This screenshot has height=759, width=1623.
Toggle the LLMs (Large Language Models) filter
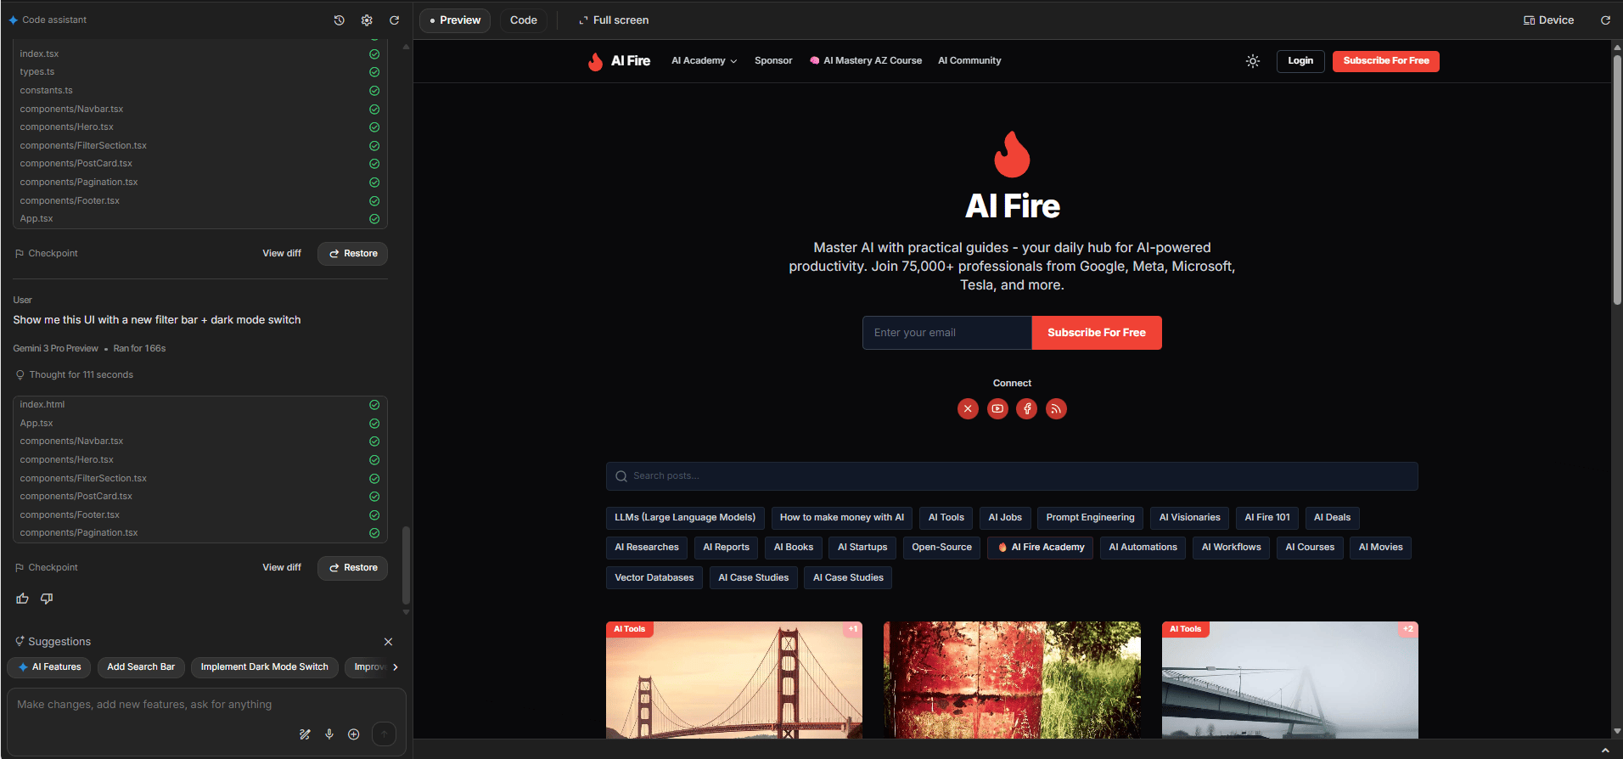tap(685, 518)
